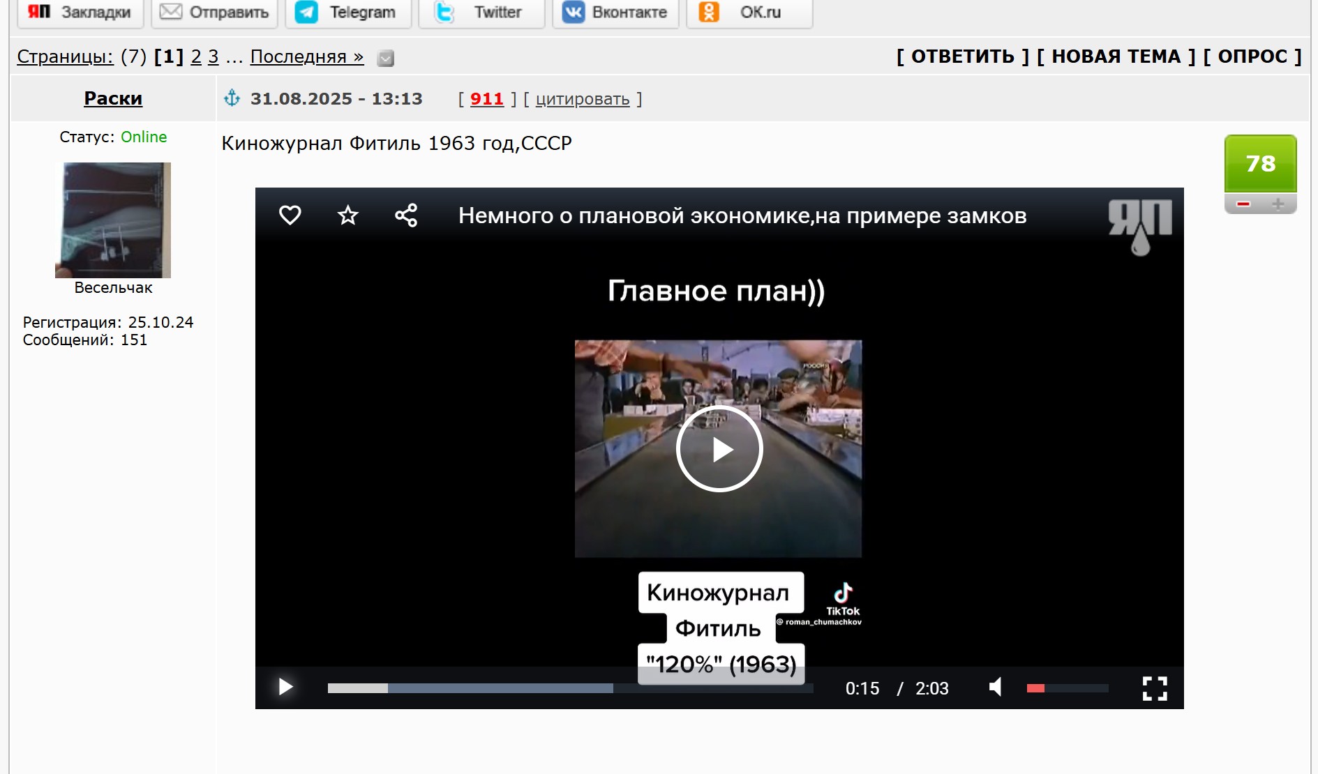
Task: Click the 2:03 total duration readout
Action: 932,688
